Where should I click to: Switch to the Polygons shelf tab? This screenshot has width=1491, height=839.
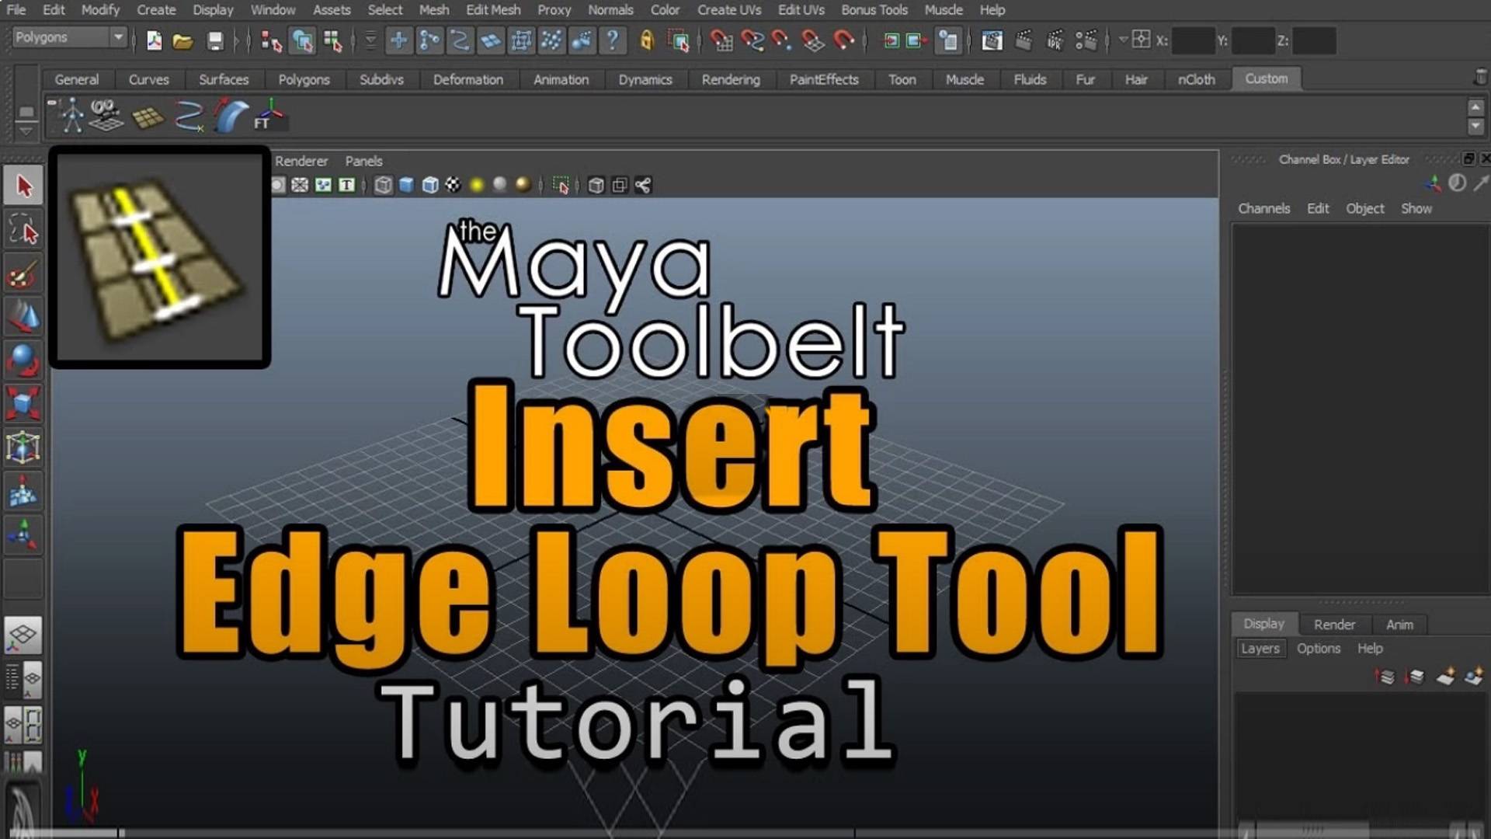[304, 79]
